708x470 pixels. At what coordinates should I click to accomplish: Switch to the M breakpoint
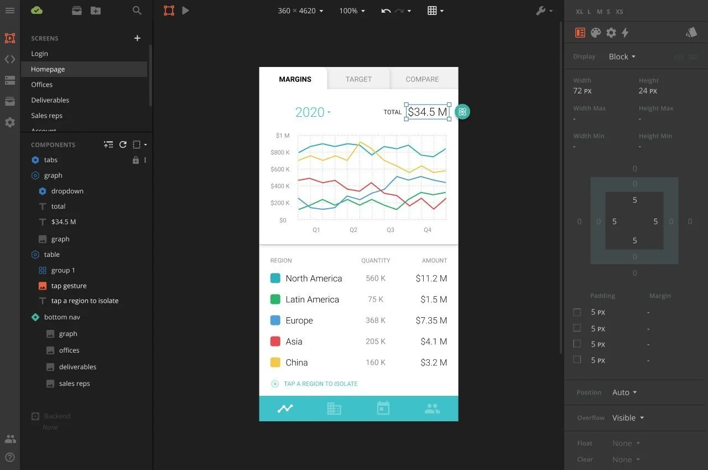coord(599,12)
